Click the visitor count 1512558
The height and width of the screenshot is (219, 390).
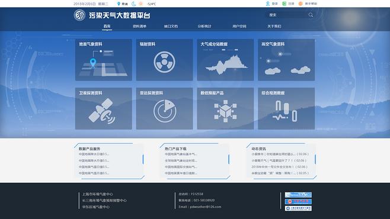[197, 194]
